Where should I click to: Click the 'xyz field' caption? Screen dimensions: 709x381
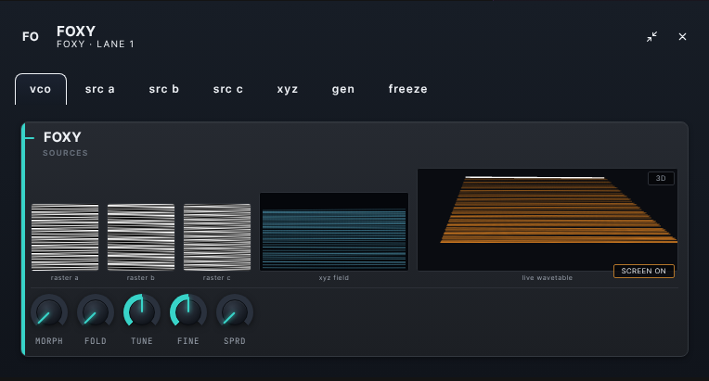(x=334, y=277)
